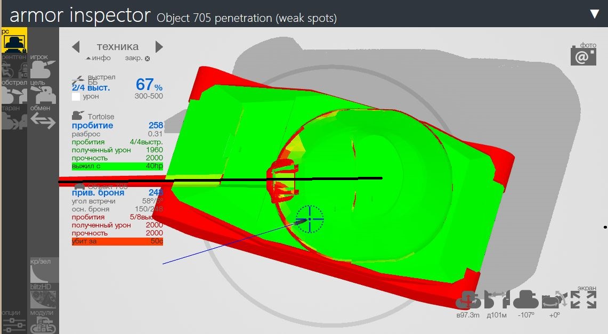Click the пробития 4/4выстр. row

click(x=117, y=142)
